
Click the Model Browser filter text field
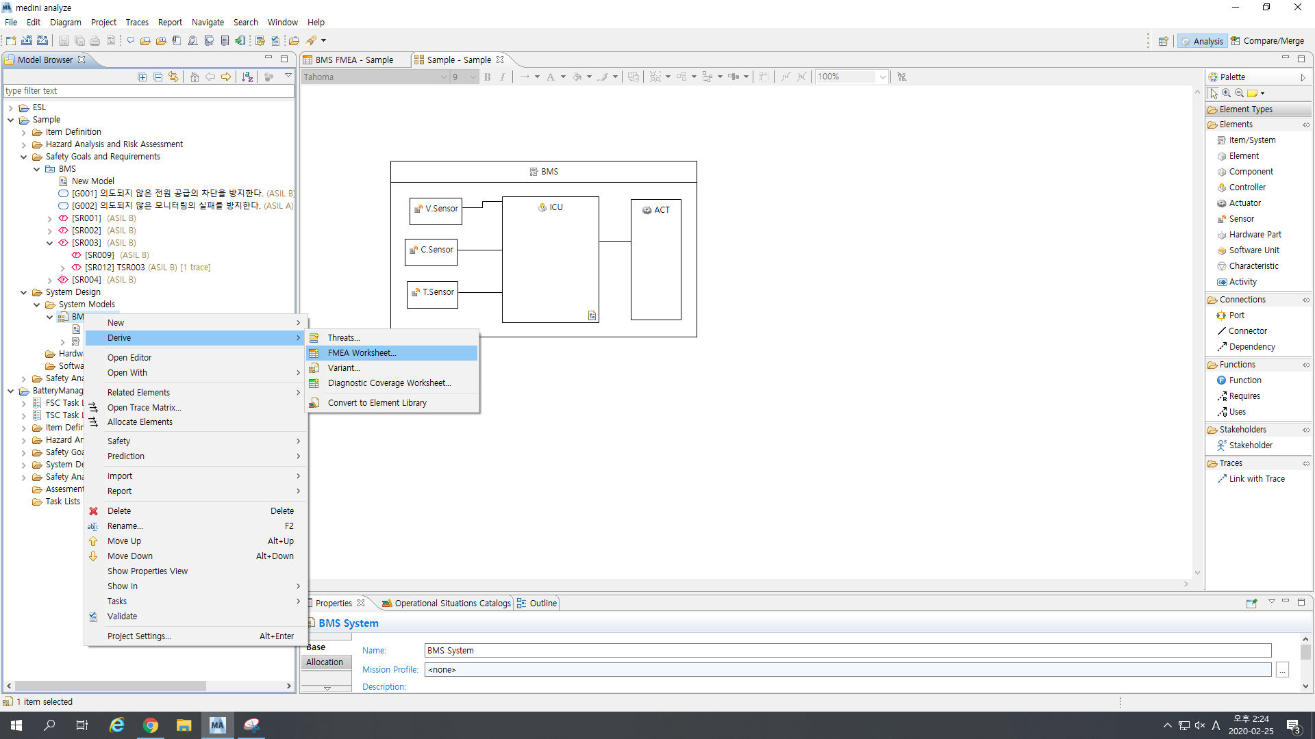pyautogui.click(x=147, y=91)
